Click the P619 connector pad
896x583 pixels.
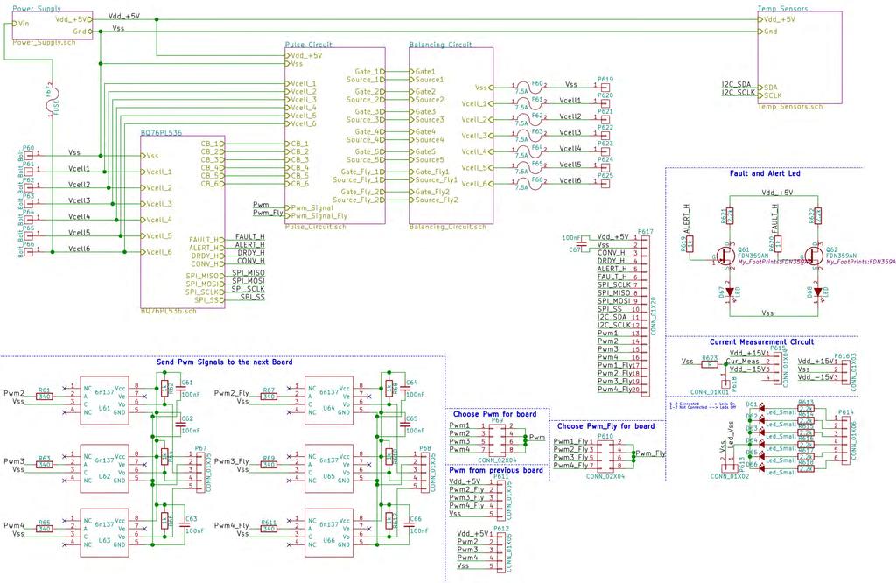(x=605, y=87)
